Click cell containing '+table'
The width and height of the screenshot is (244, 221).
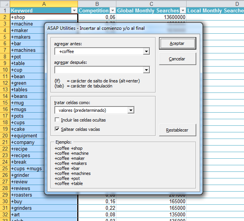click(28, 63)
